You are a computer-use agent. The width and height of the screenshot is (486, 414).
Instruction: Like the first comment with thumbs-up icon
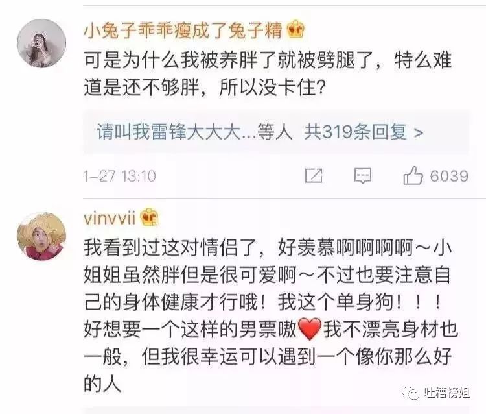coord(413,176)
